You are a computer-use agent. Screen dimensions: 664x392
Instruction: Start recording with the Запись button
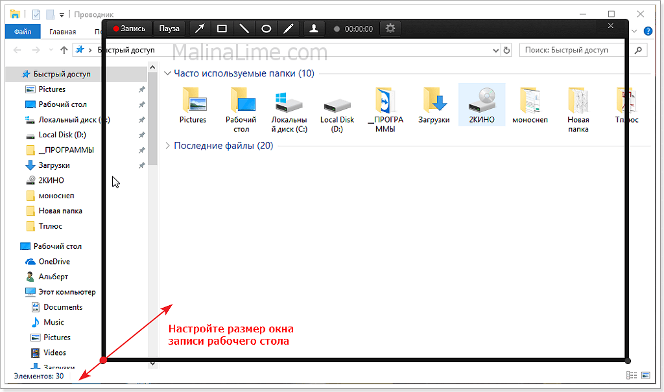point(130,29)
